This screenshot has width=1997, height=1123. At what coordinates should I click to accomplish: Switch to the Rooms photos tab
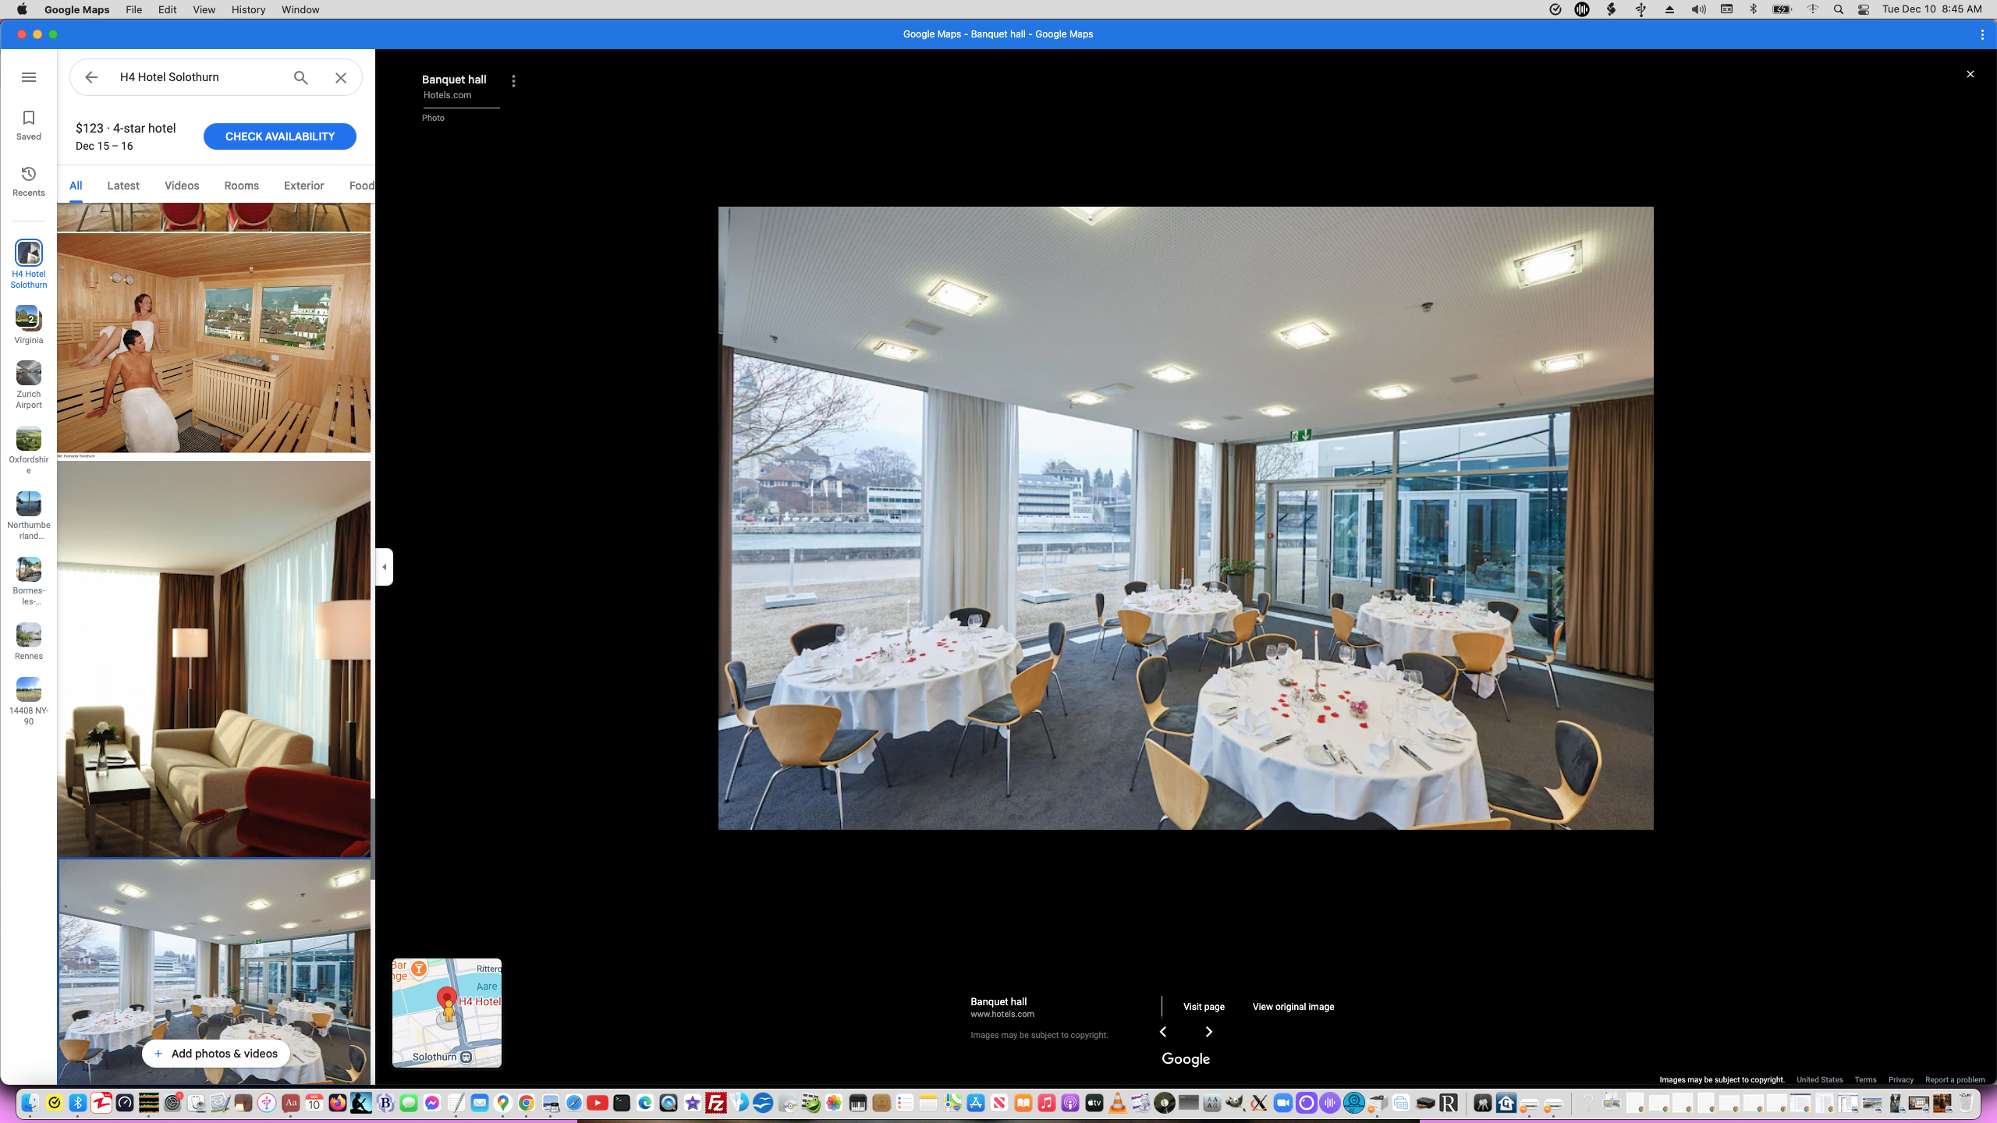(240, 185)
